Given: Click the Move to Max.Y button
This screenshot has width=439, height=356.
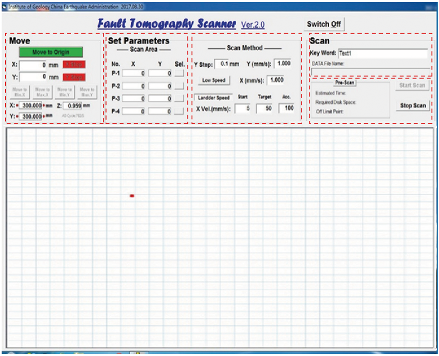Looking at the screenshot, I should [87, 92].
